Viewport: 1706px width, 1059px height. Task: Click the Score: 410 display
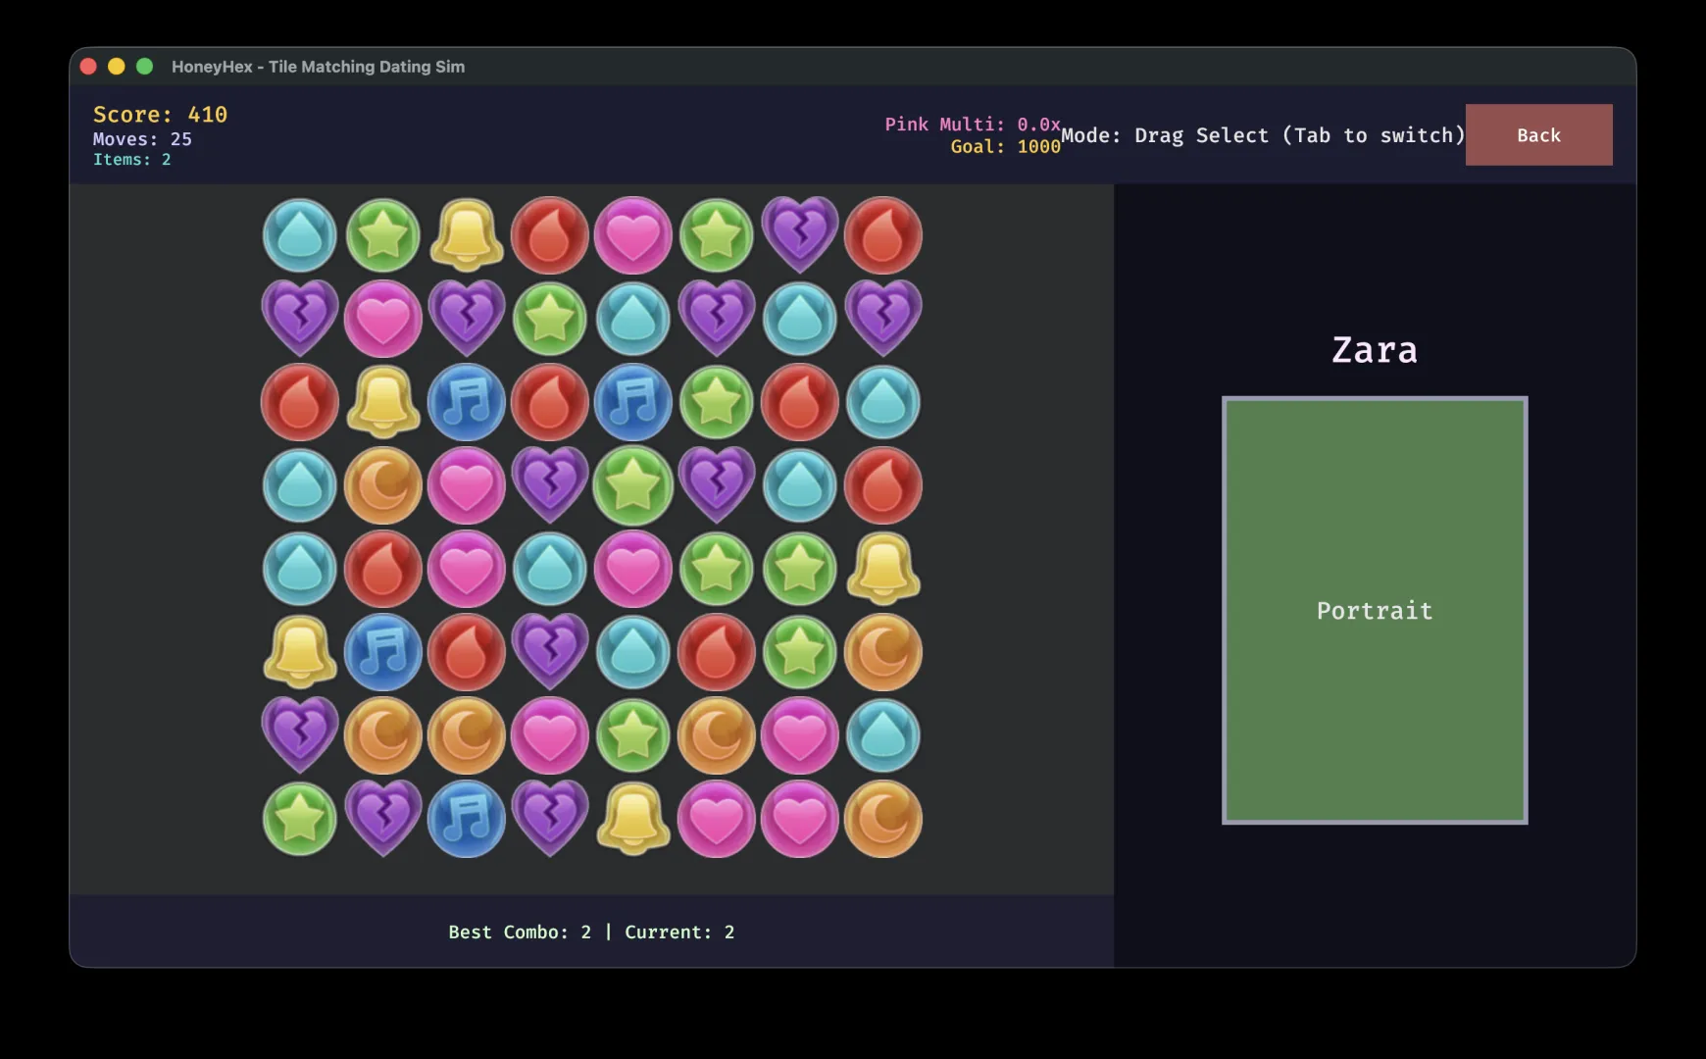(x=160, y=115)
